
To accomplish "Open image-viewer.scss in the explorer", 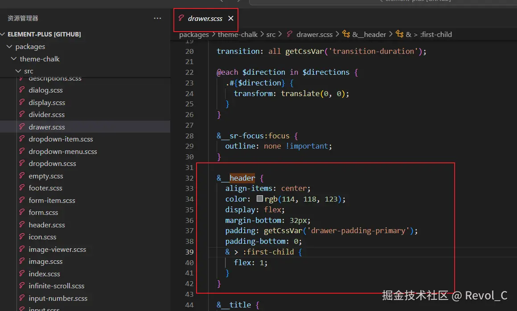I will [57, 250].
